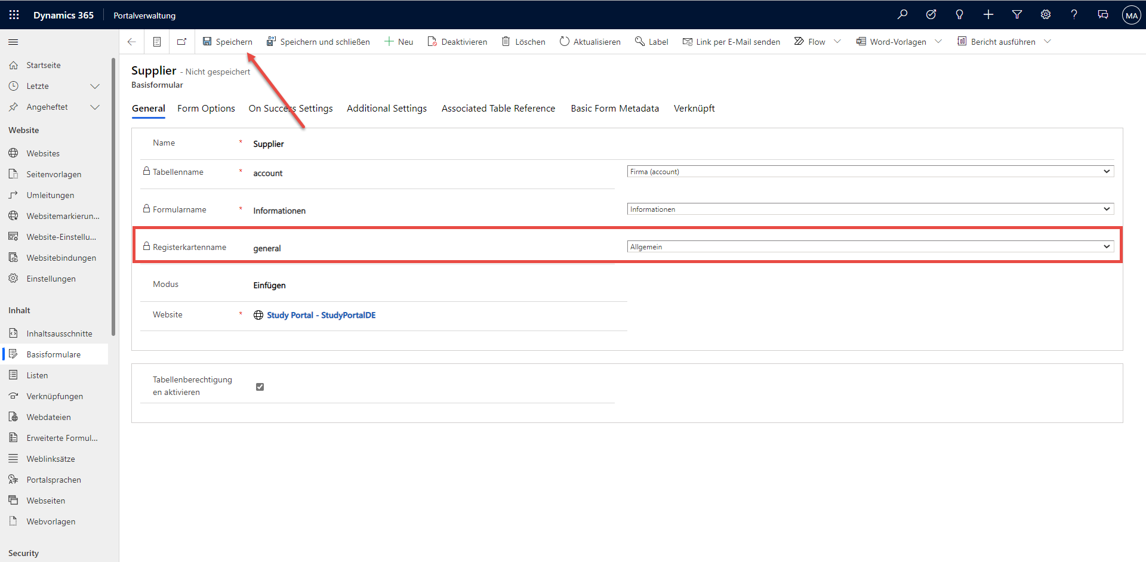Go back with the arrow icon
1146x562 pixels.
pos(132,42)
